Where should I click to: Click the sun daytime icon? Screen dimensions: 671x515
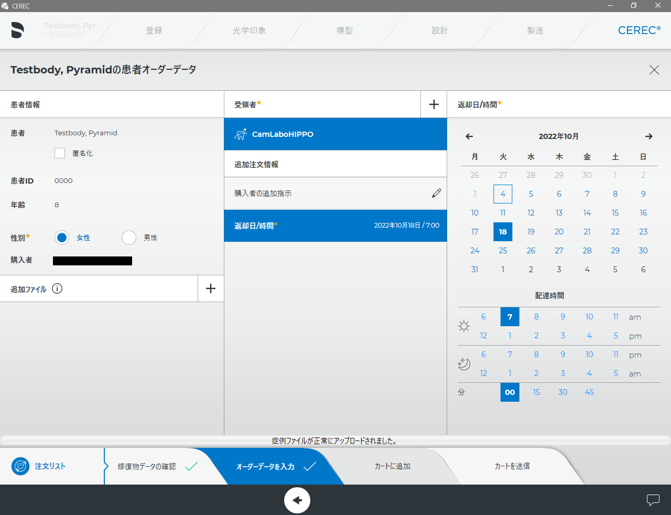[x=464, y=326]
